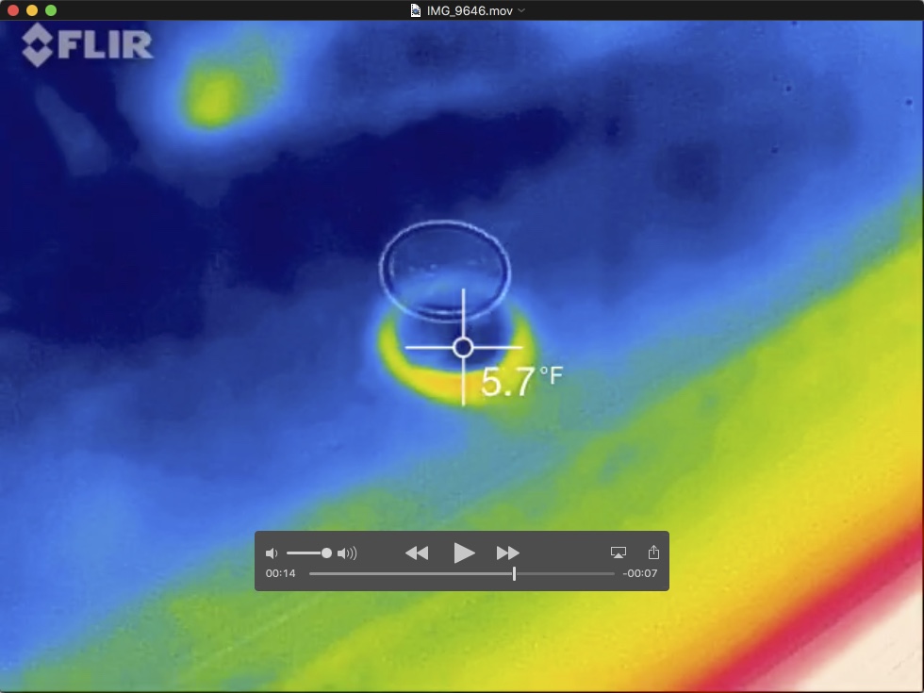The height and width of the screenshot is (693, 924).
Task: Click the green full-screen window button
Action: pyautogui.click(x=51, y=10)
